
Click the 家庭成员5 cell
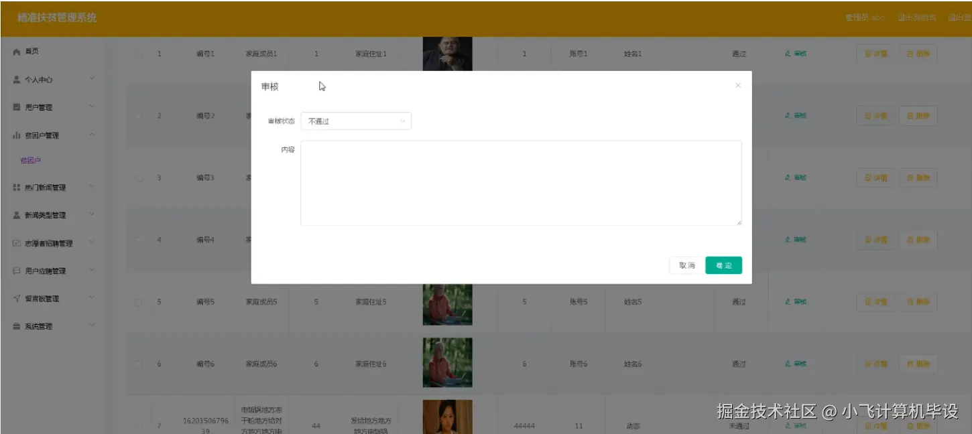(x=261, y=302)
